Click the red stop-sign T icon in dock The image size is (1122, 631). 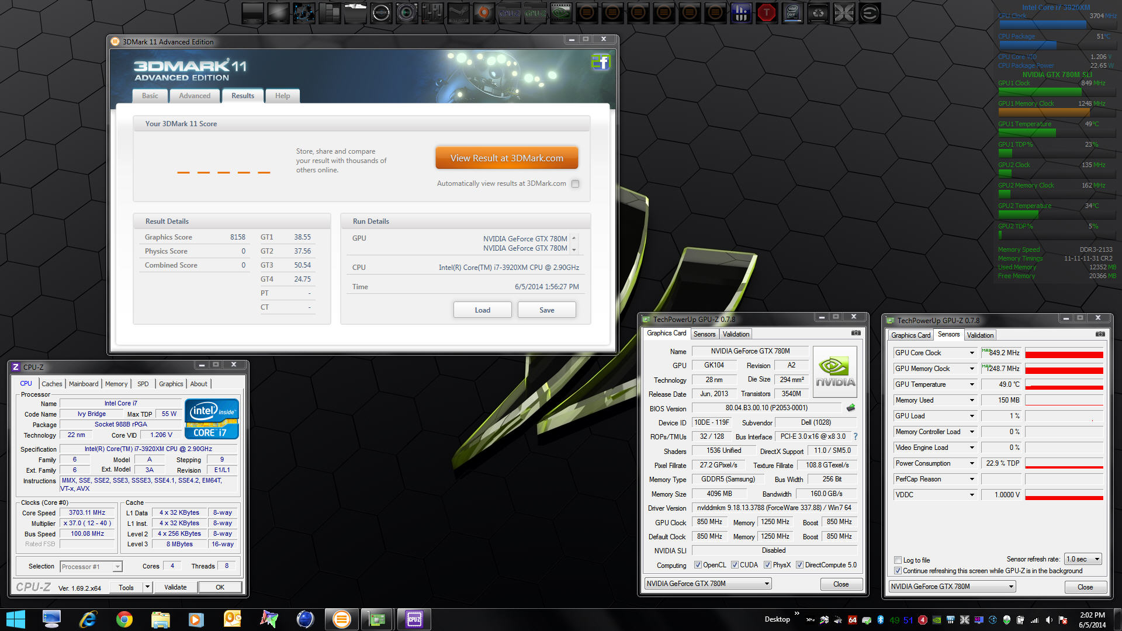(x=766, y=13)
